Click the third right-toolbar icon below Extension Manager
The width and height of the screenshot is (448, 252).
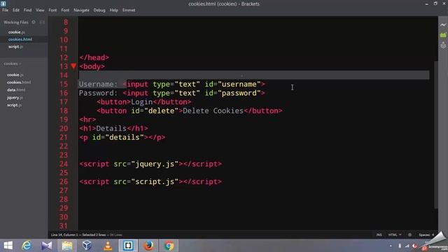click(x=443, y=45)
